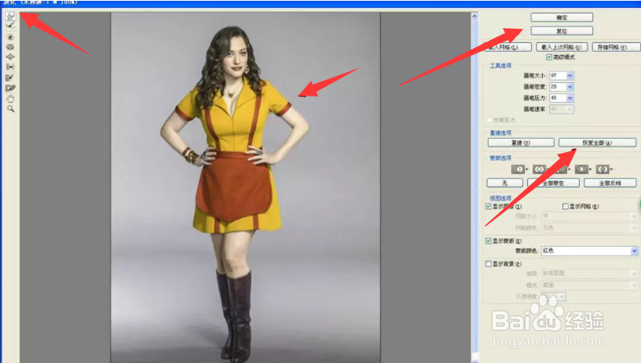Click the 光笔压力 stylus pressure checkbox
The height and width of the screenshot is (363, 641).
pos(489,120)
